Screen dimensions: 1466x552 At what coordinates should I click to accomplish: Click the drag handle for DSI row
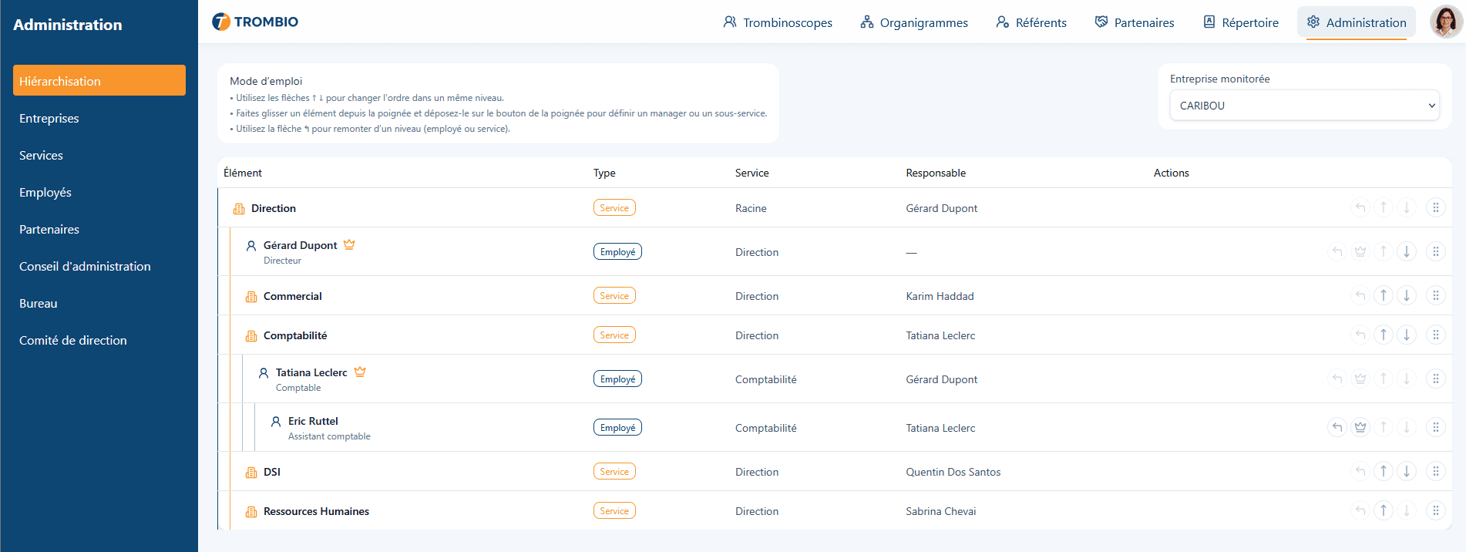click(1435, 471)
